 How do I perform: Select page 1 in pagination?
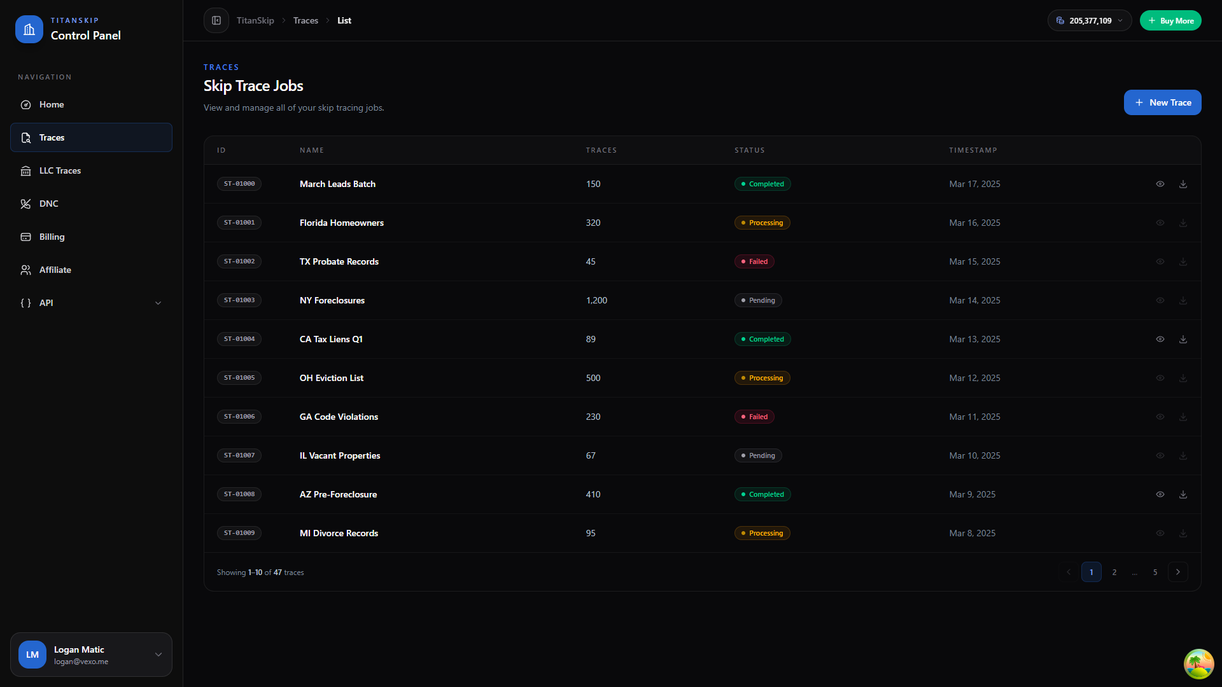click(1092, 572)
